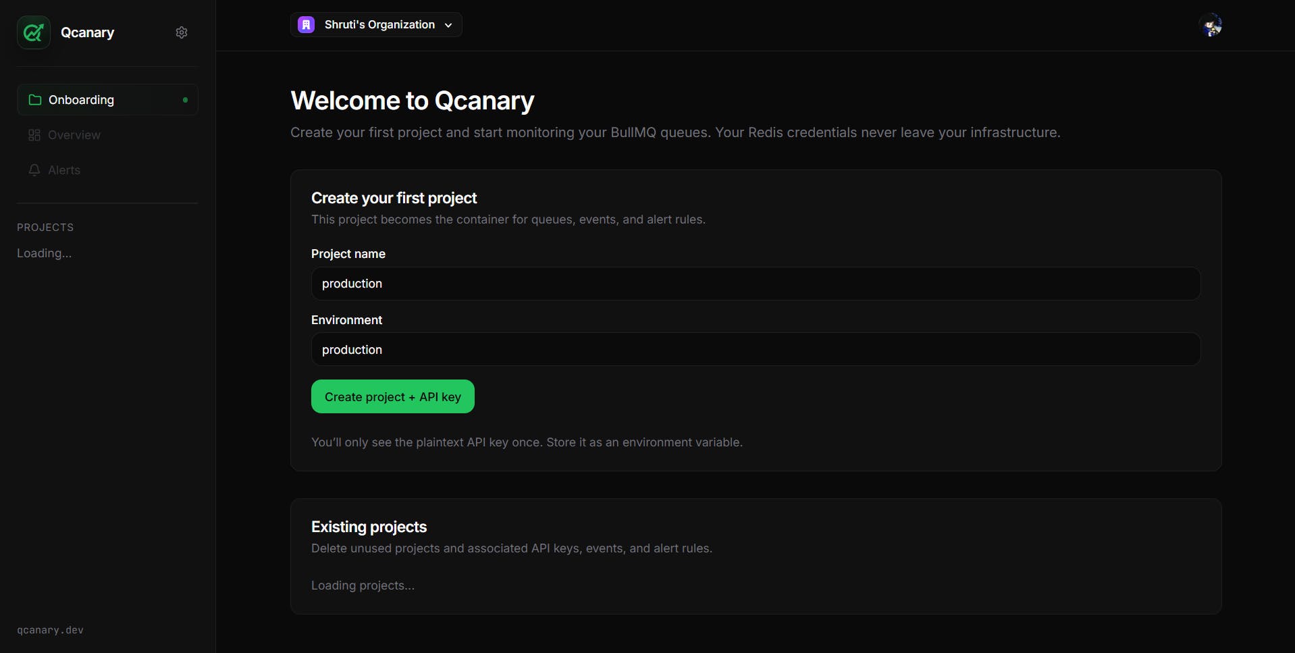Click the plaintext API key notice text

point(527,442)
